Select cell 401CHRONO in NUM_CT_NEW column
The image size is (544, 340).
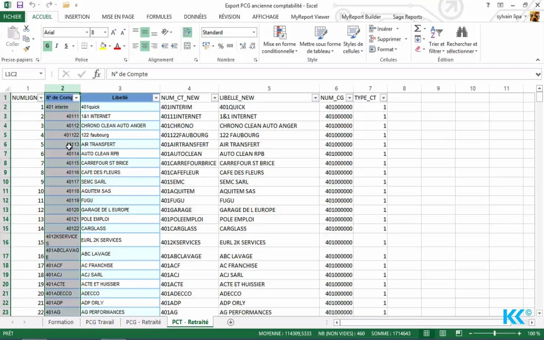pos(189,126)
